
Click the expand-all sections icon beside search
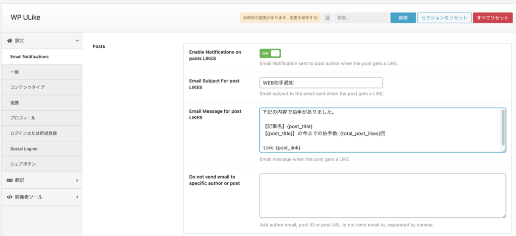pyautogui.click(x=327, y=18)
